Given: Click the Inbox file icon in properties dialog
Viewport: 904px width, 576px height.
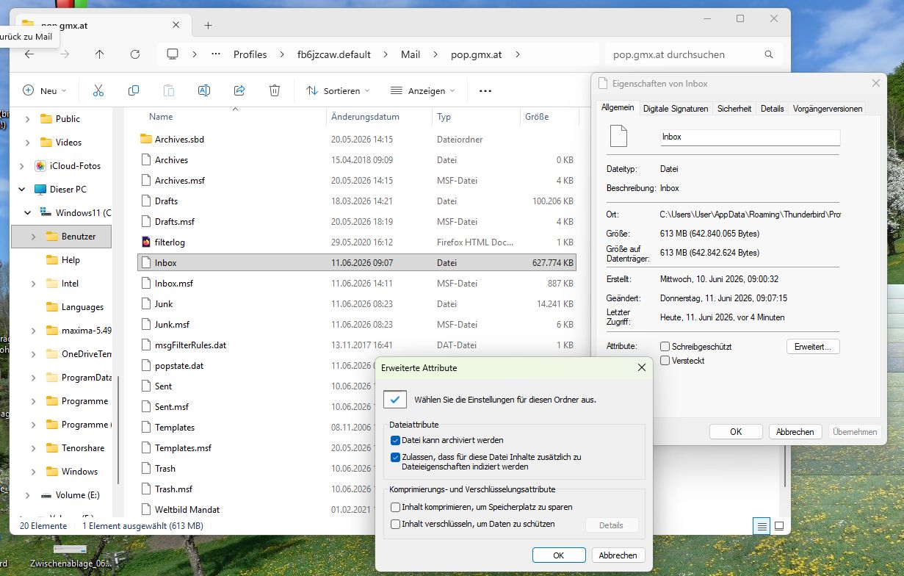Looking at the screenshot, I should pyautogui.click(x=619, y=137).
